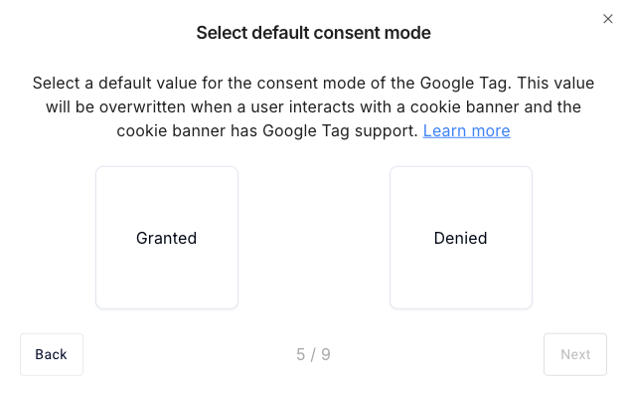
Task: Follow the blue Learn more hyperlink
Action: click(x=467, y=130)
